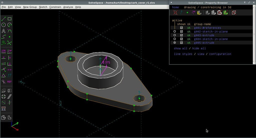Select the horizontal constraint tool
This screenshot has width=256, height=138.
point(3,58)
